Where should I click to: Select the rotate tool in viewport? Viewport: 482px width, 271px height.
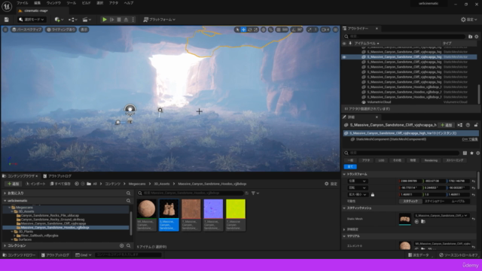(250, 30)
